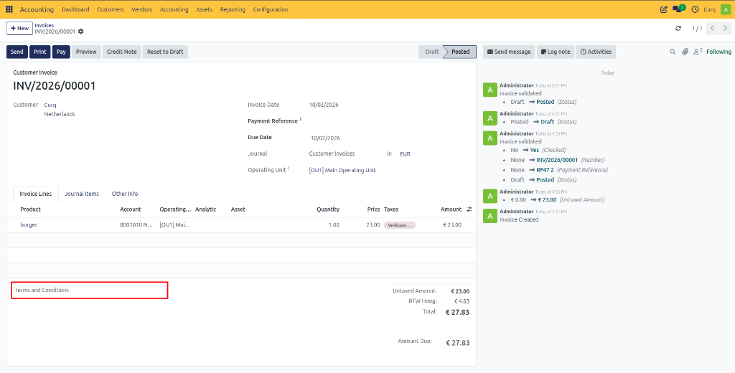Click the Terms and Conditions field
This screenshot has width=735, height=373.
tap(90, 290)
